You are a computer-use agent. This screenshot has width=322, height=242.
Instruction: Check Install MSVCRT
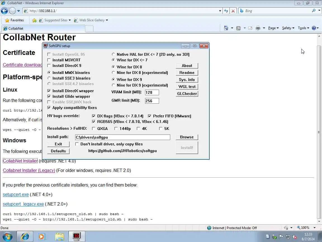[49, 60]
